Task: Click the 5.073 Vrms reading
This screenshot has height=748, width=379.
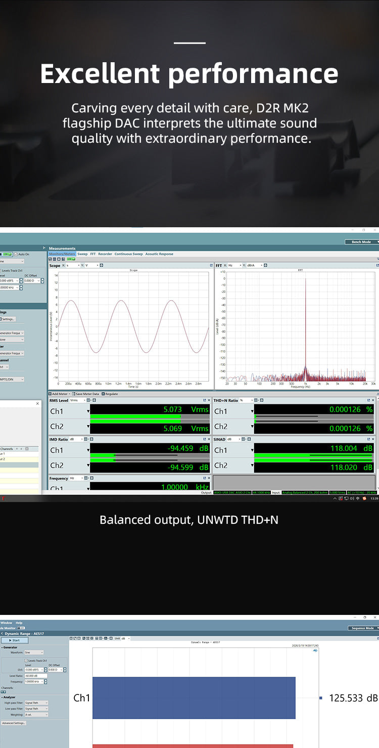Action: [185, 409]
